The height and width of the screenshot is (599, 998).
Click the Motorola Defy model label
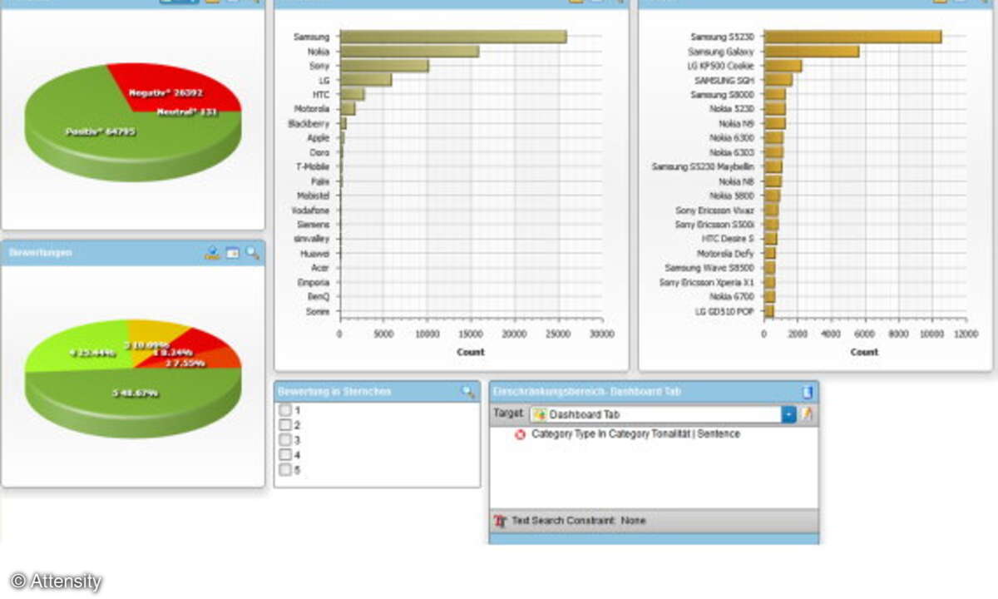[x=725, y=253]
